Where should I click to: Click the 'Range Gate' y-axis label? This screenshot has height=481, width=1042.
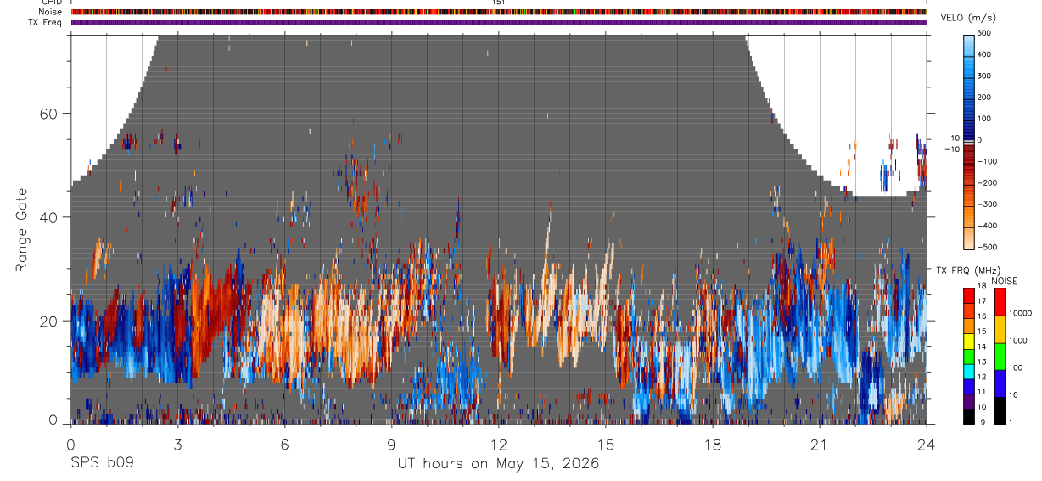click(x=20, y=232)
